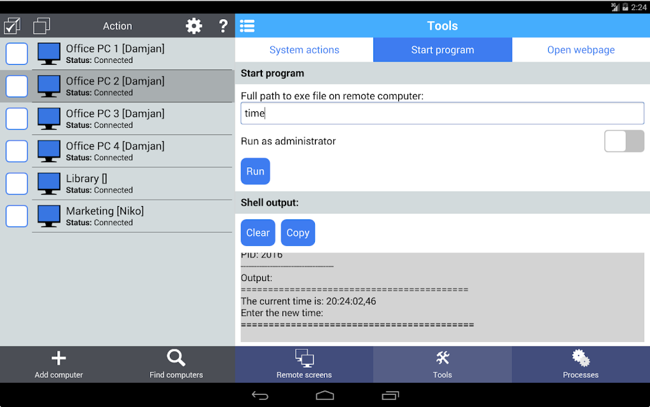Check the box for Office PC 1
650x407 pixels.
click(17, 54)
